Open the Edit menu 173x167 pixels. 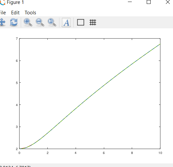pos(15,13)
